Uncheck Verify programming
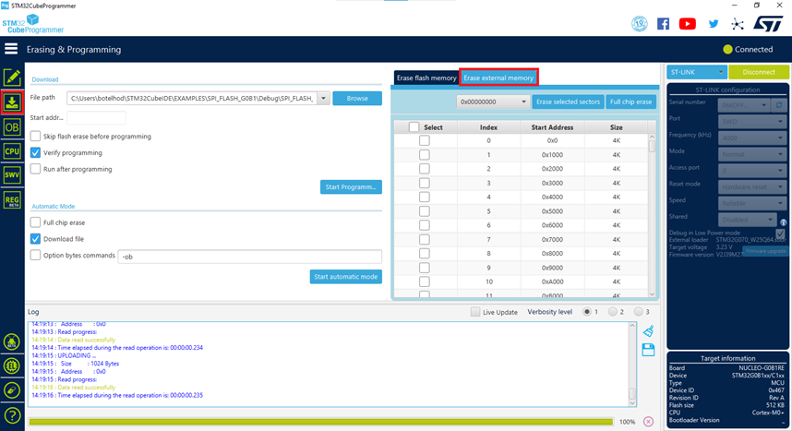 click(x=35, y=152)
